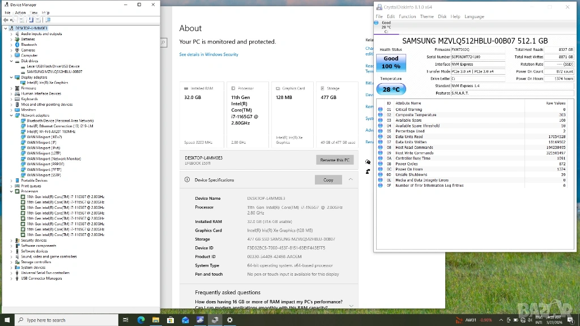The width and height of the screenshot is (580, 326).
Task: Open Microsoft Edge from the taskbar
Action: (140, 320)
